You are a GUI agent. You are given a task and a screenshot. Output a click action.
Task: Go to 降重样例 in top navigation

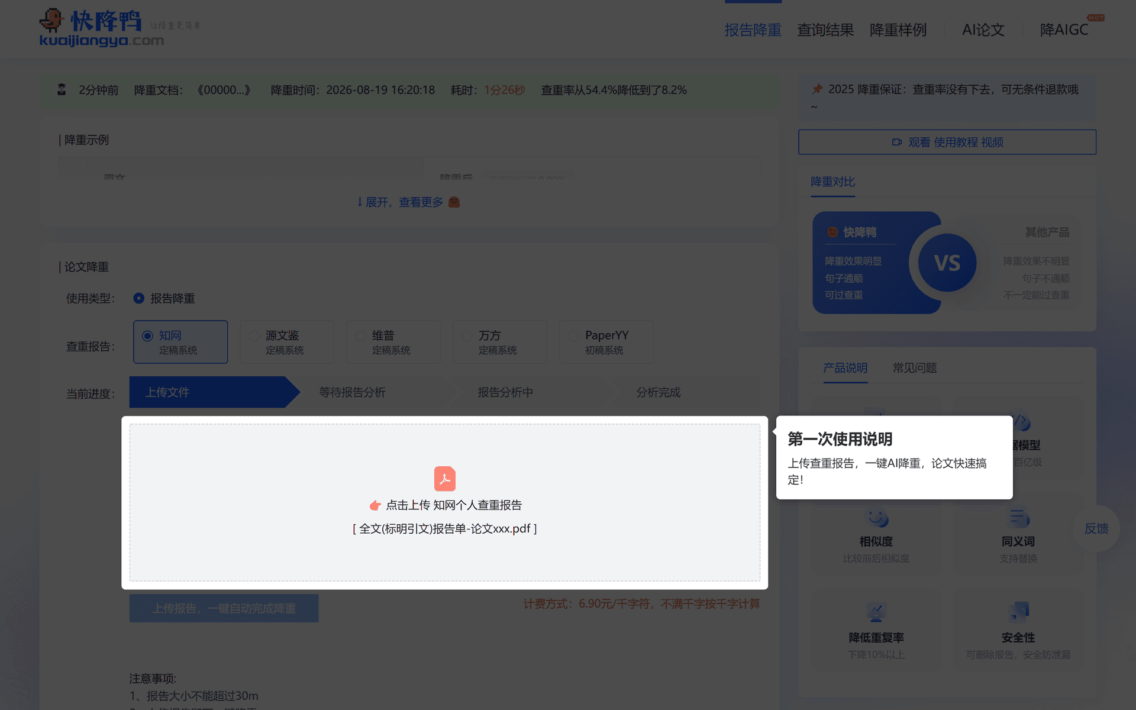(898, 30)
